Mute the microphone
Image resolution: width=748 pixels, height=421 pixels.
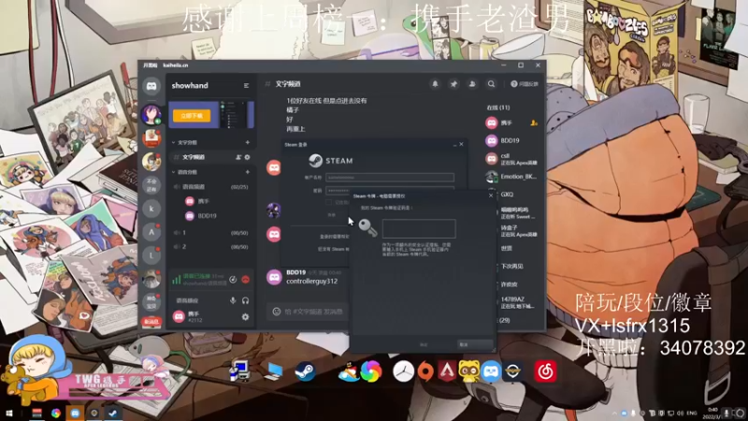coord(233,300)
